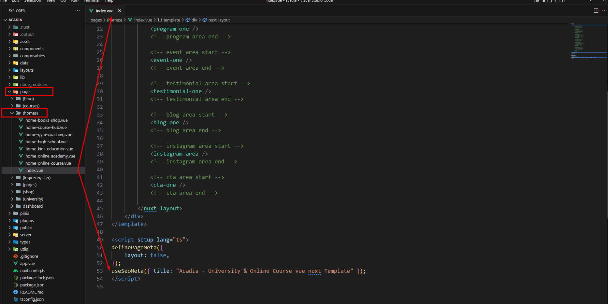608x304 pixels.
Task: Click the Nuxt icon beside nuxt.config.ts
Action: [16, 270]
